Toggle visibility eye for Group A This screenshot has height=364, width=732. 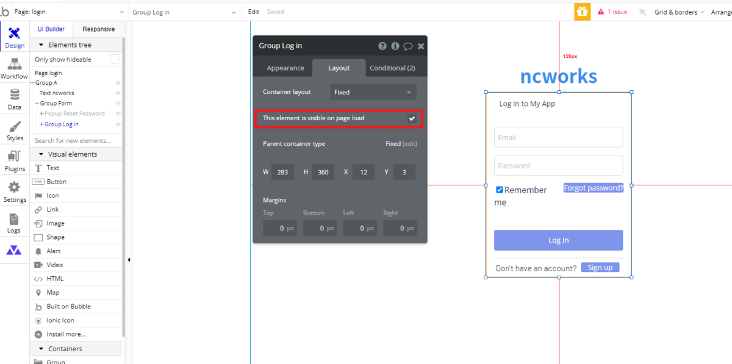click(x=118, y=83)
